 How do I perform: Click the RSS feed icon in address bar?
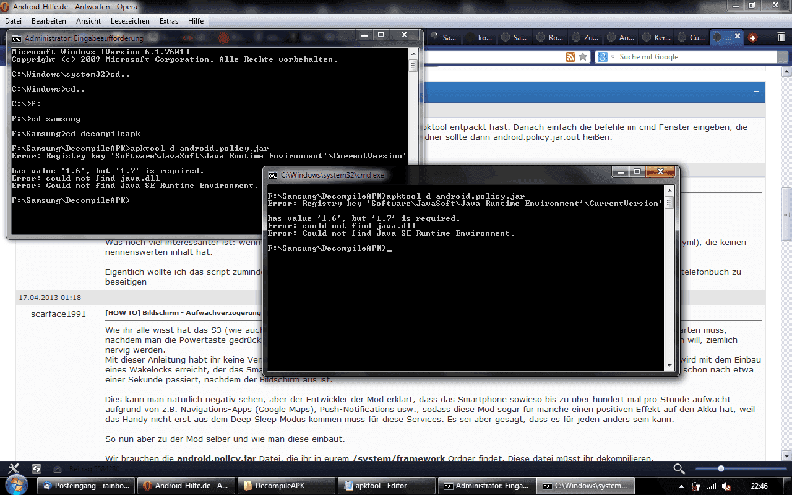[x=570, y=57]
